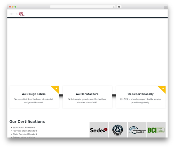This screenshot has height=148, width=175.
Task: Click the Our Certifications heading
Action: tap(27, 121)
